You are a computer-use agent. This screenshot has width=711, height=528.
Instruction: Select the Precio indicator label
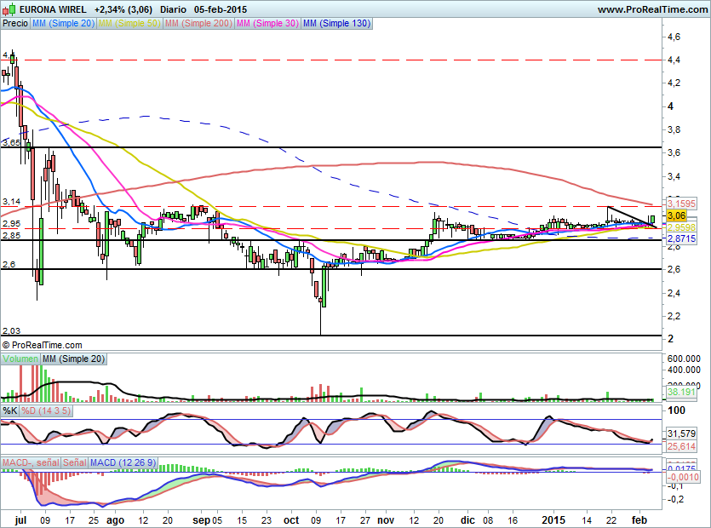14,24
